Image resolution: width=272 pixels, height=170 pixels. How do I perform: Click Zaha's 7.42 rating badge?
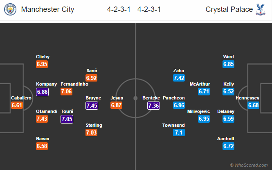(x=179, y=77)
